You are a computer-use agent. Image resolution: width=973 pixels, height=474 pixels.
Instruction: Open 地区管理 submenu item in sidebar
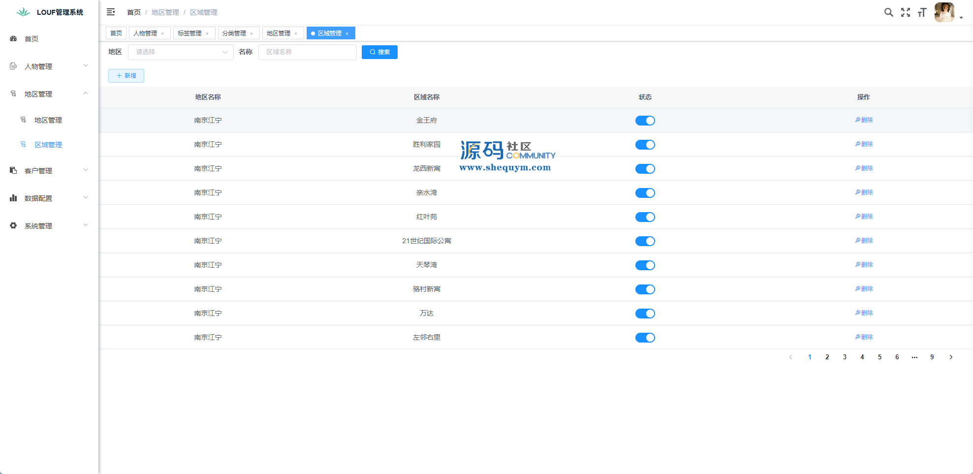click(48, 120)
